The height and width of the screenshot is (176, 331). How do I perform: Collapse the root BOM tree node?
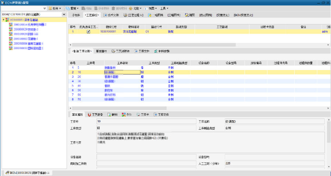tap(3, 19)
